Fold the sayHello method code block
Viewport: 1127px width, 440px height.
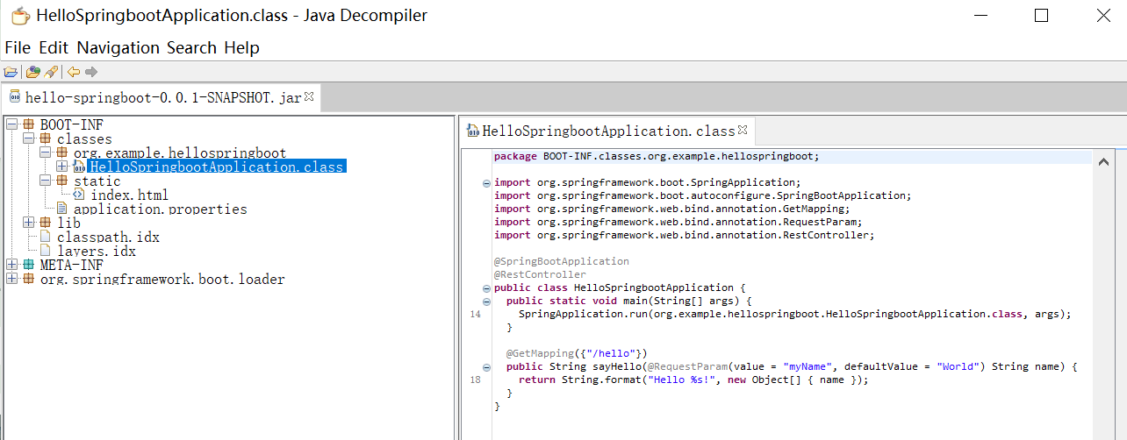tap(486, 367)
